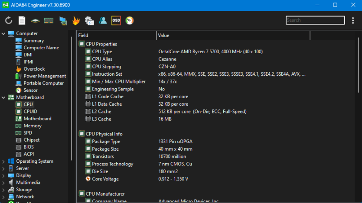
Task: Open the ACPI page
Action: (29, 154)
